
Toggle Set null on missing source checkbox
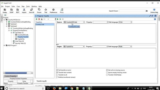pos(107,70)
